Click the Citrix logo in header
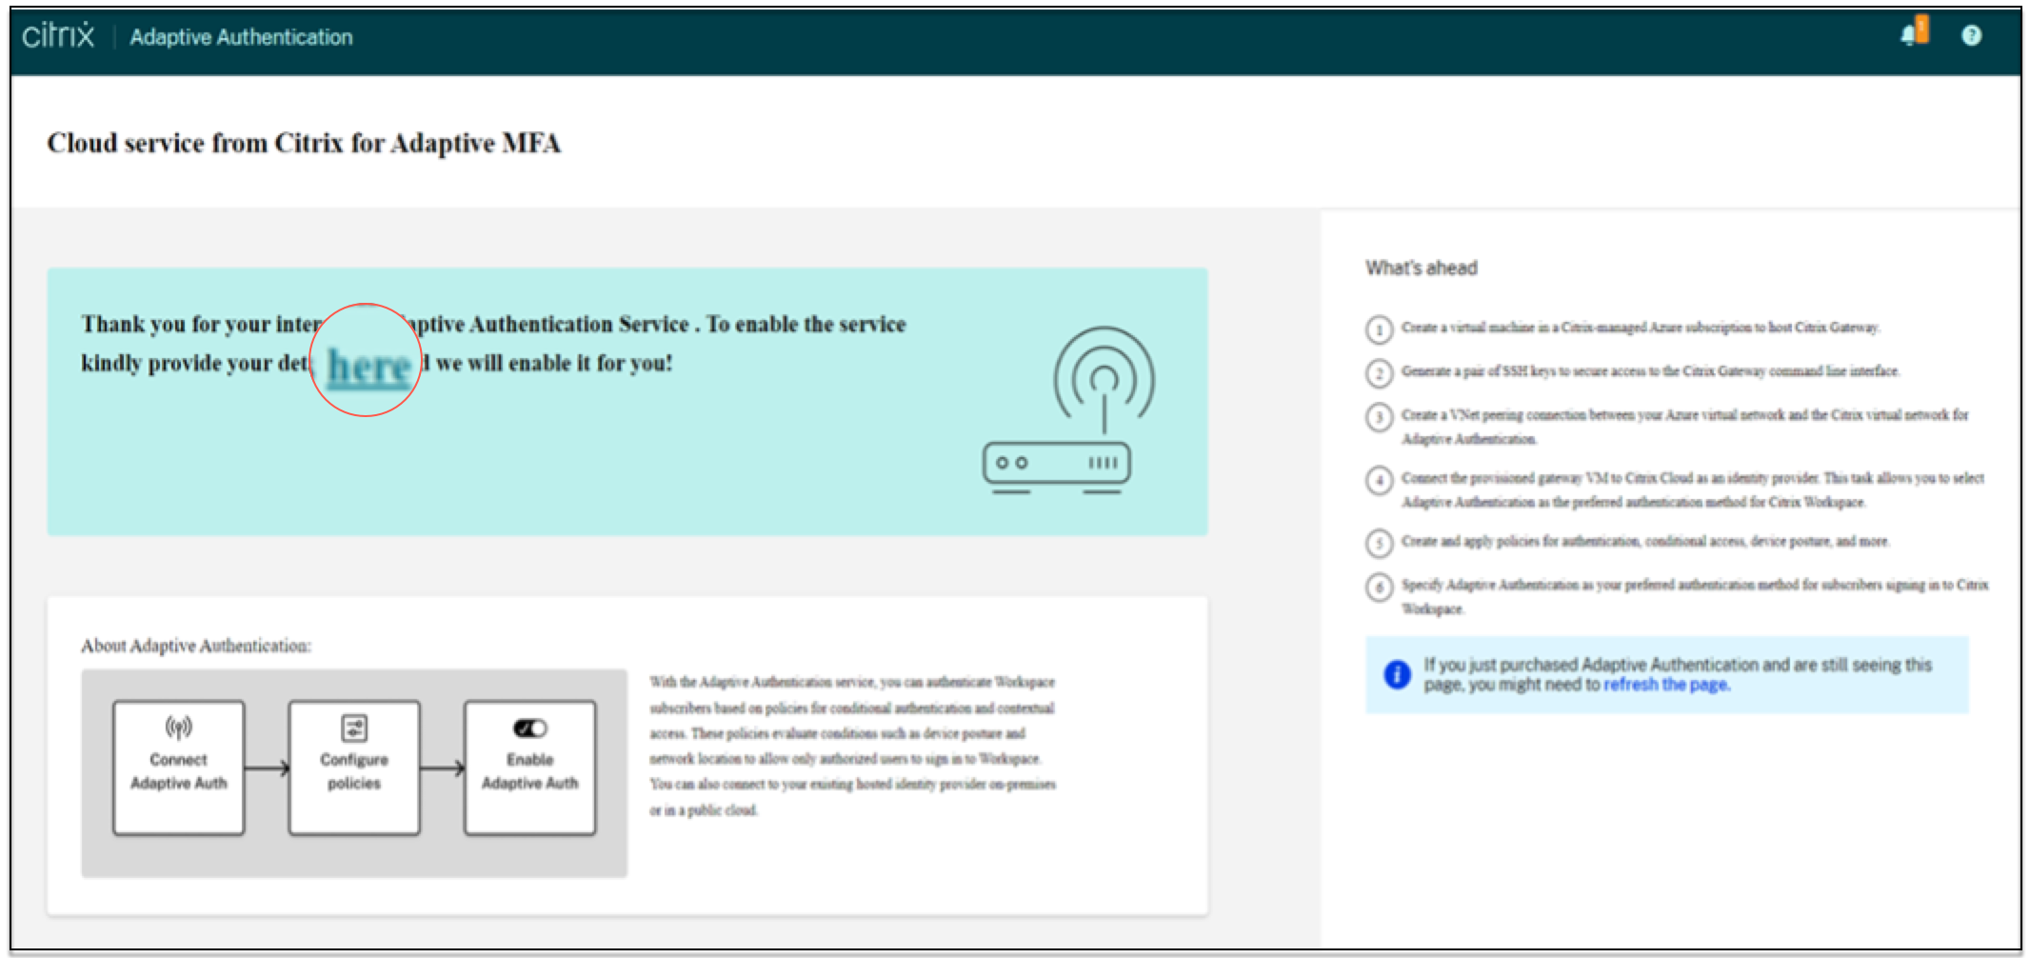2030x958 pixels. (x=58, y=36)
